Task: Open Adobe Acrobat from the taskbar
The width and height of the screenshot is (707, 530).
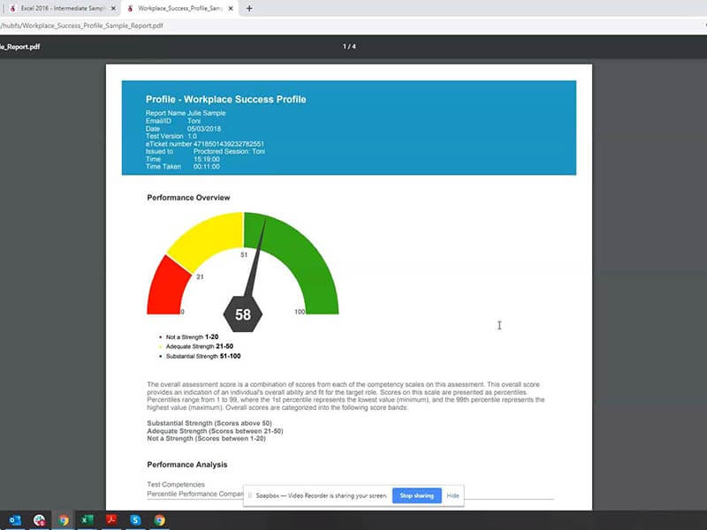Action: (111, 519)
